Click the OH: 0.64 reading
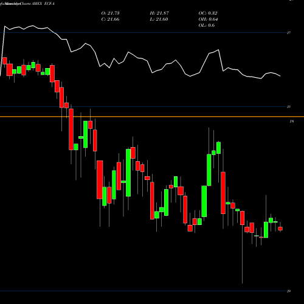This screenshot has height=304, width=304. [208, 19]
